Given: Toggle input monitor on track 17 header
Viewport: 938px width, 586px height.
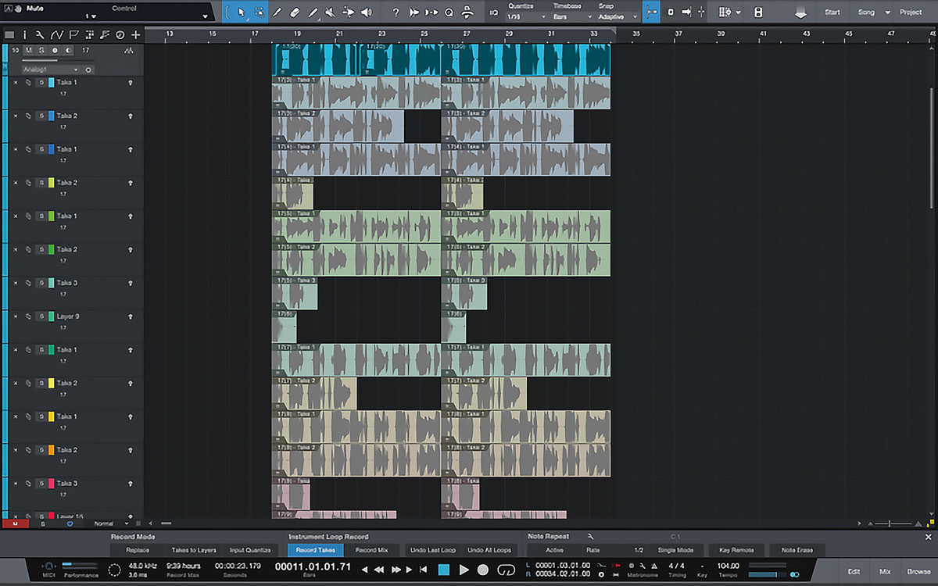Looking at the screenshot, I should point(68,50).
